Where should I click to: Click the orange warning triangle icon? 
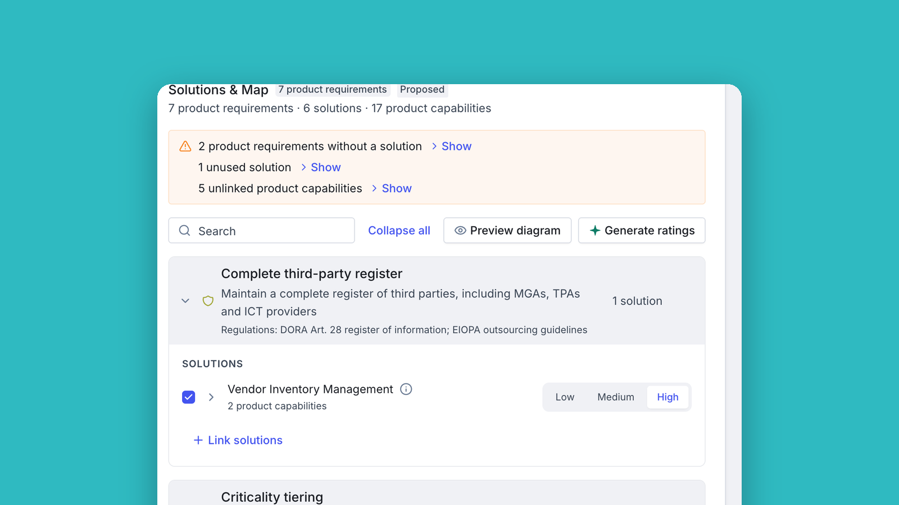185,146
